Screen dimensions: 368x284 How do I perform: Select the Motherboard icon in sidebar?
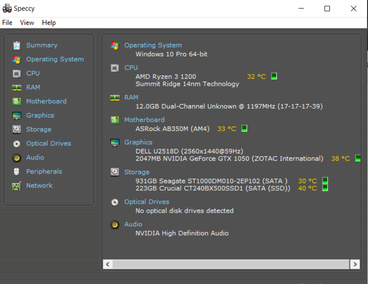[17, 101]
